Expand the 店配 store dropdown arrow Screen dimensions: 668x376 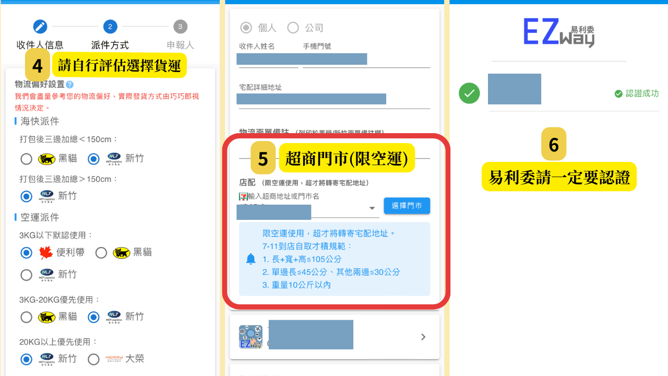372,208
